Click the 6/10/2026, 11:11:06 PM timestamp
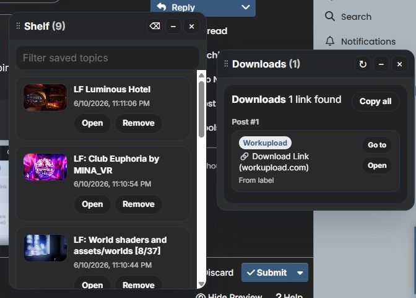The height and width of the screenshot is (298, 416). (111, 103)
